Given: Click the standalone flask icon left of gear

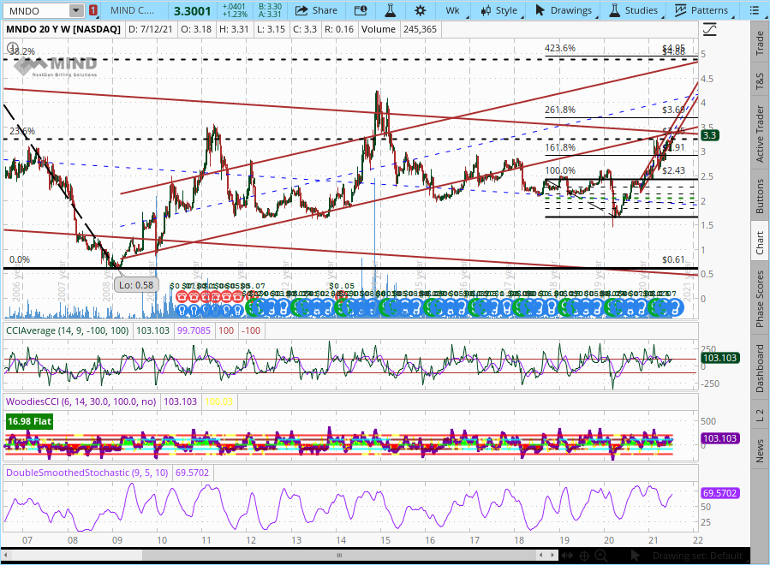Looking at the screenshot, I should click(x=388, y=10).
